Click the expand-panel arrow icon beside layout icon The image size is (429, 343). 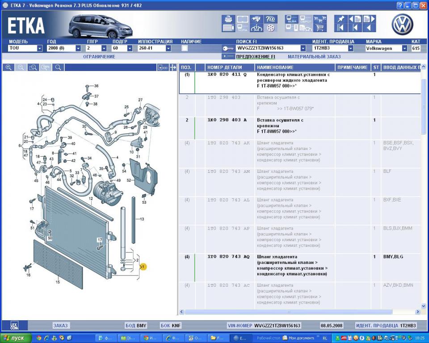173,67
